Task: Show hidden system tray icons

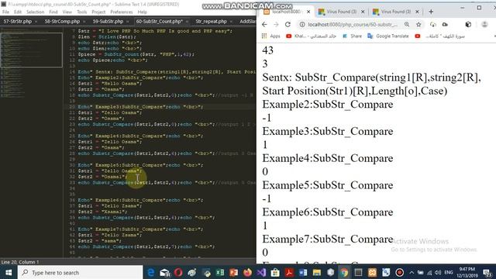Action: tap(412, 272)
